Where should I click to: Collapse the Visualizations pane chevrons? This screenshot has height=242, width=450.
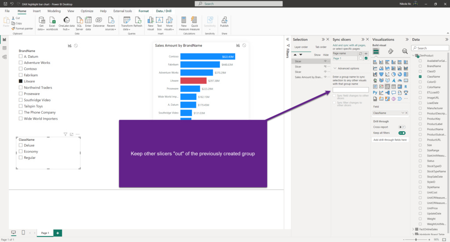click(407, 39)
